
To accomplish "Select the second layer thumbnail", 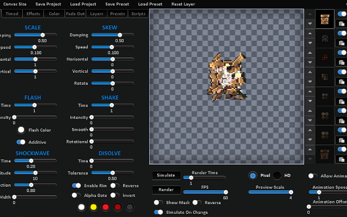I will point(325,39).
